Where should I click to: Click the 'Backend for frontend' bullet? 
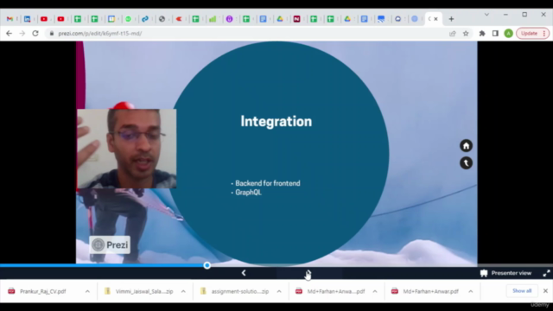[268, 183]
